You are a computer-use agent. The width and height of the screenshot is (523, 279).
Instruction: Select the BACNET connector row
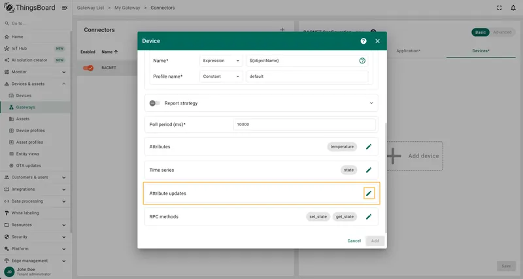point(109,68)
